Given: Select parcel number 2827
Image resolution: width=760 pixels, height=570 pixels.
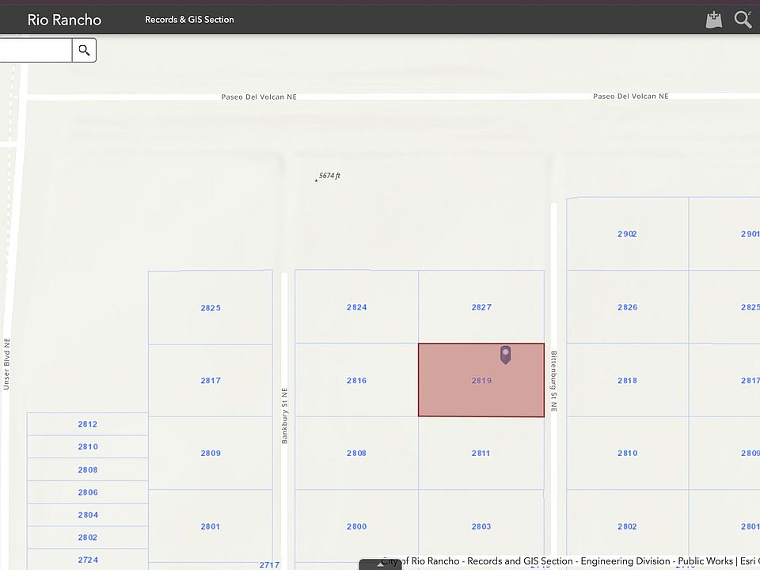Looking at the screenshot, I should (x=481, y=307).
